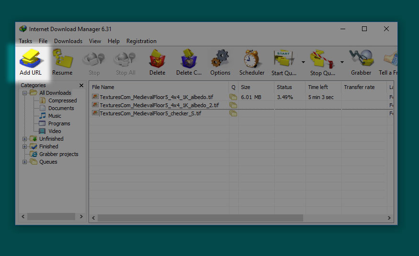The image size is (419, 256).
Task: Select the Compressed category
Action: coord(63,100)
